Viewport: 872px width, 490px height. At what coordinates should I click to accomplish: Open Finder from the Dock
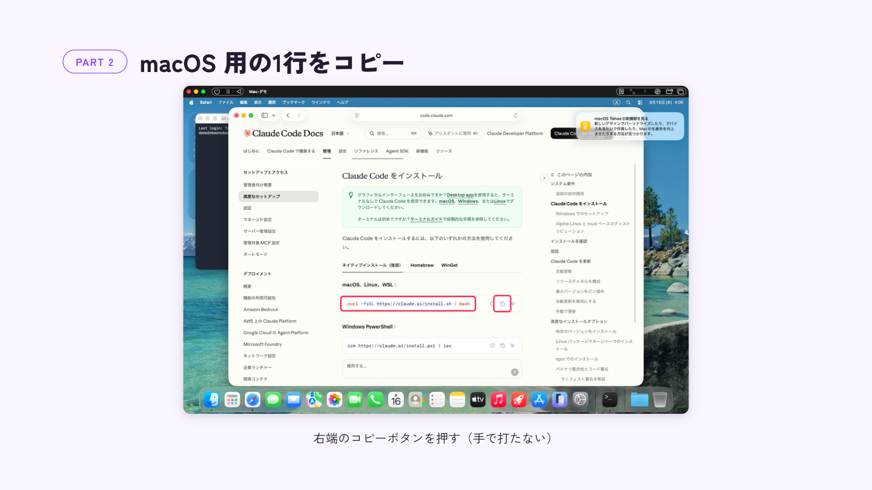tap(211, 399)
